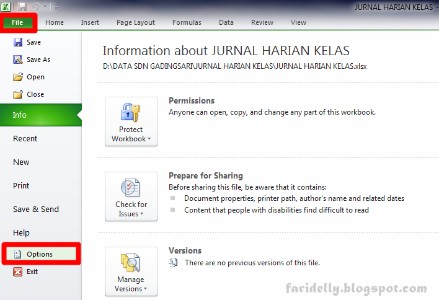Viewport: 439px width, 300px height.
Task: Click 'Information about JURNAL HARIAN KELAS' title
Action: pyautogui.click(x=226, y=51)
